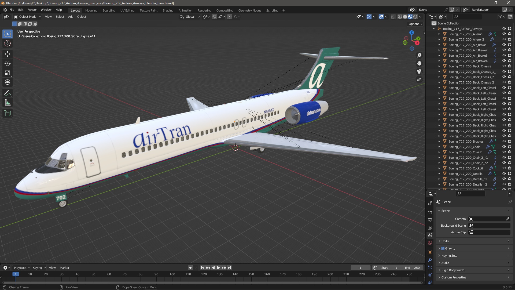
Task: Click the Z axis on navigation gizmo
Action: click(411, 32)
